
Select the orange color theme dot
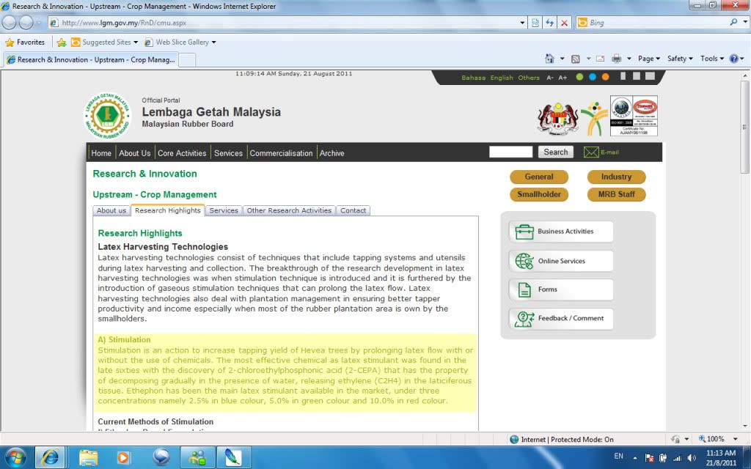pos(605,77)
